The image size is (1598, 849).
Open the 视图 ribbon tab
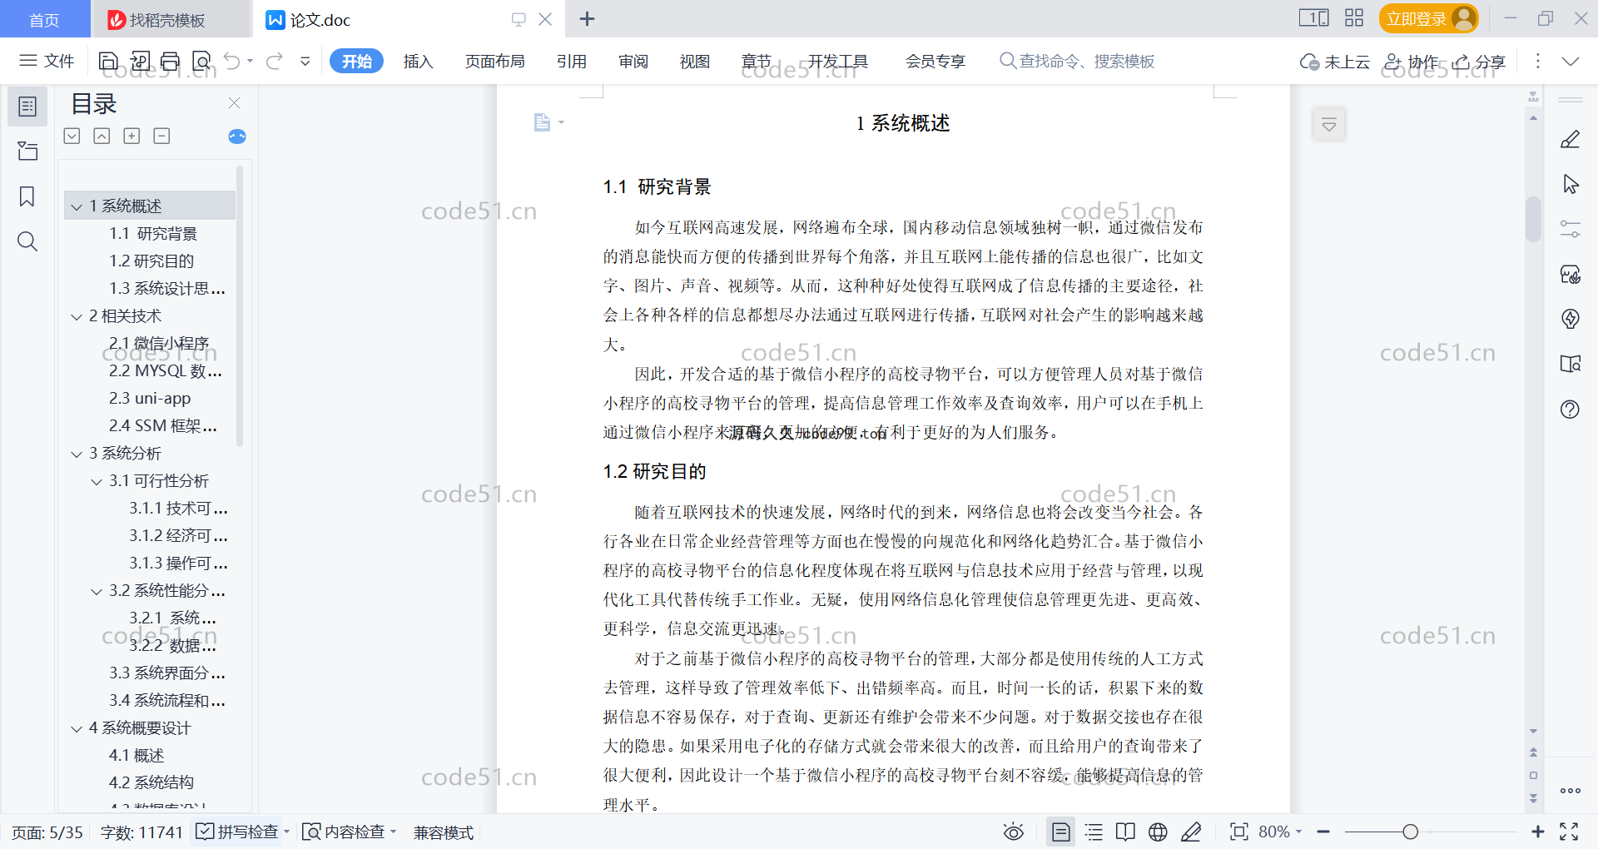coord(695,61)
